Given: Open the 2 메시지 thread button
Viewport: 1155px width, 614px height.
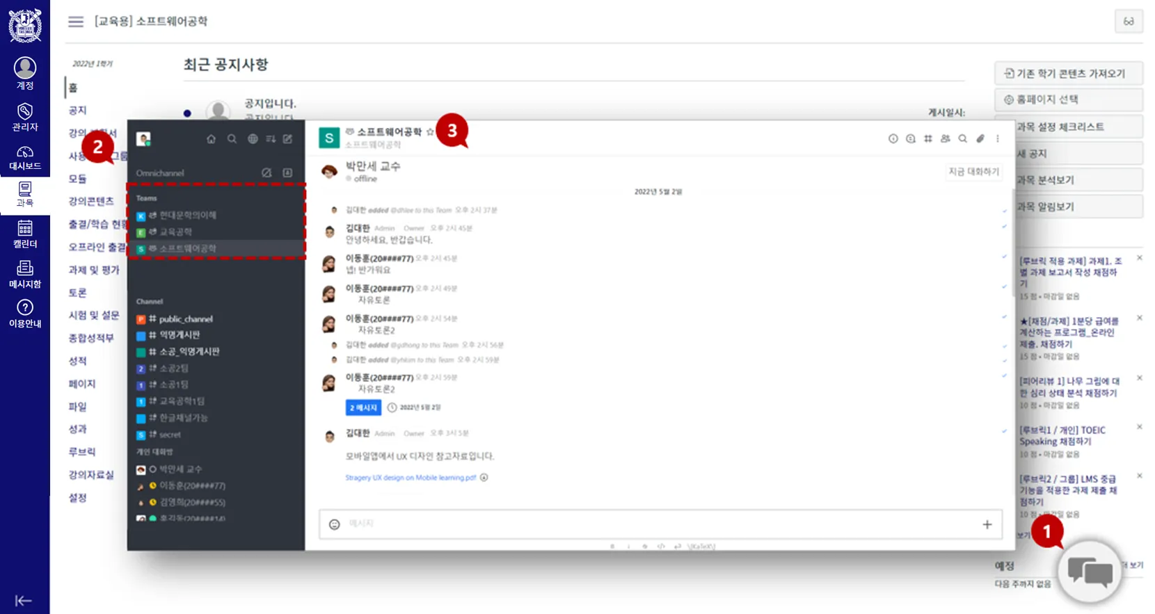Looking at the screenshot, I should tap(363, 407).
